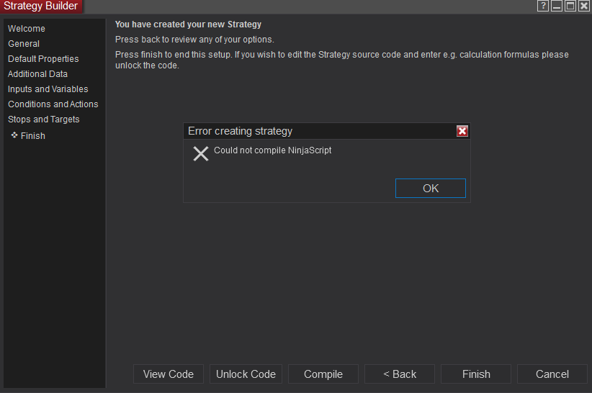The image size is (592, 393).
Task: Navigate to Conditions and Actions
Action: point(53,104)
